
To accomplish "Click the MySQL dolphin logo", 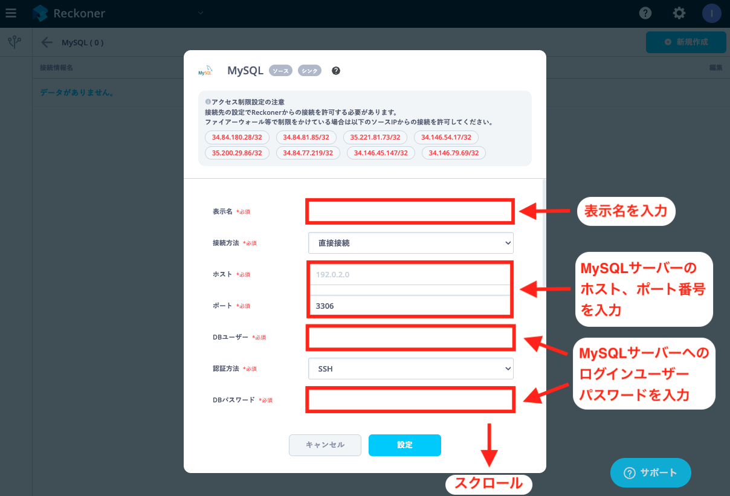I will pyautogui.click(x=205, y=71).
